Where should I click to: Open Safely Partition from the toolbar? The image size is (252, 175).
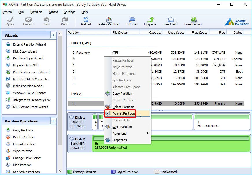coord(109,21)
